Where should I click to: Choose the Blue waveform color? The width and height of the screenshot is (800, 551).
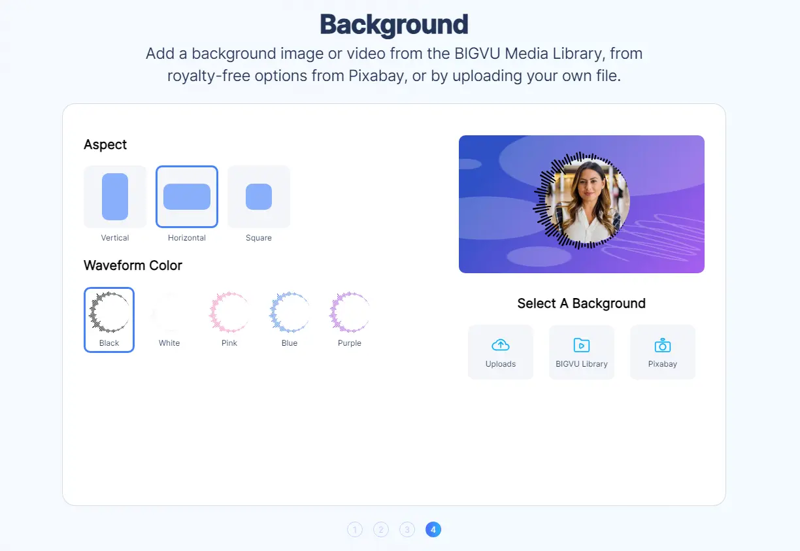coord(290,320)
